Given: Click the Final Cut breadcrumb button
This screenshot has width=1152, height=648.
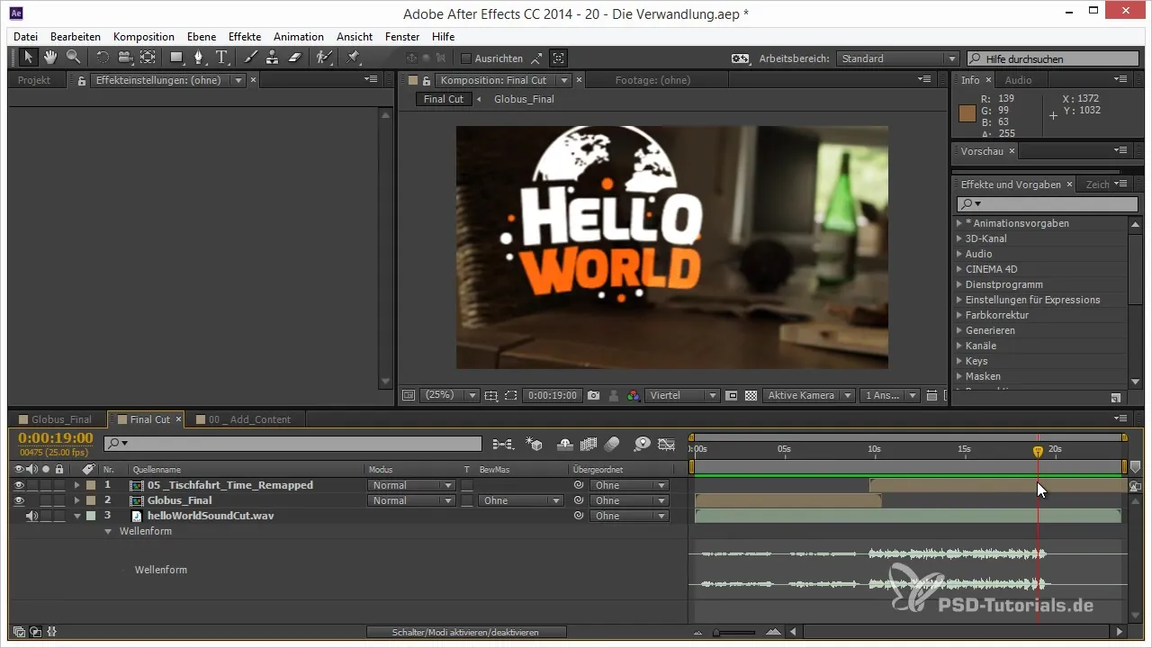Looking at the screenshot, I should (444, 99).
